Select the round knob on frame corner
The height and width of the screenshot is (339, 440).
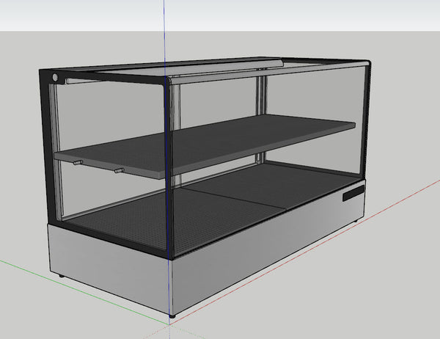(x=55, y=77)
